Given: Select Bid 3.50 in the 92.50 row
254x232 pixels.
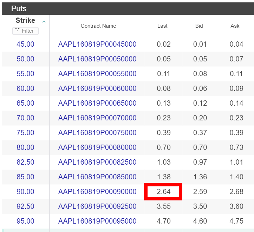Looking at the screenshot, I should (200, 206).
